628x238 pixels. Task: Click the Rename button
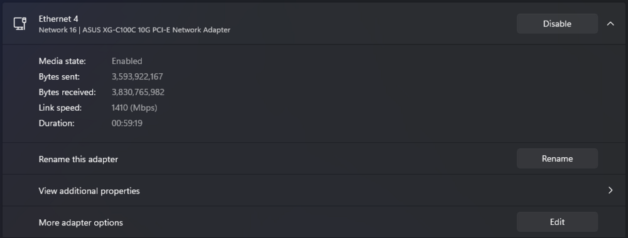point(557,158)
